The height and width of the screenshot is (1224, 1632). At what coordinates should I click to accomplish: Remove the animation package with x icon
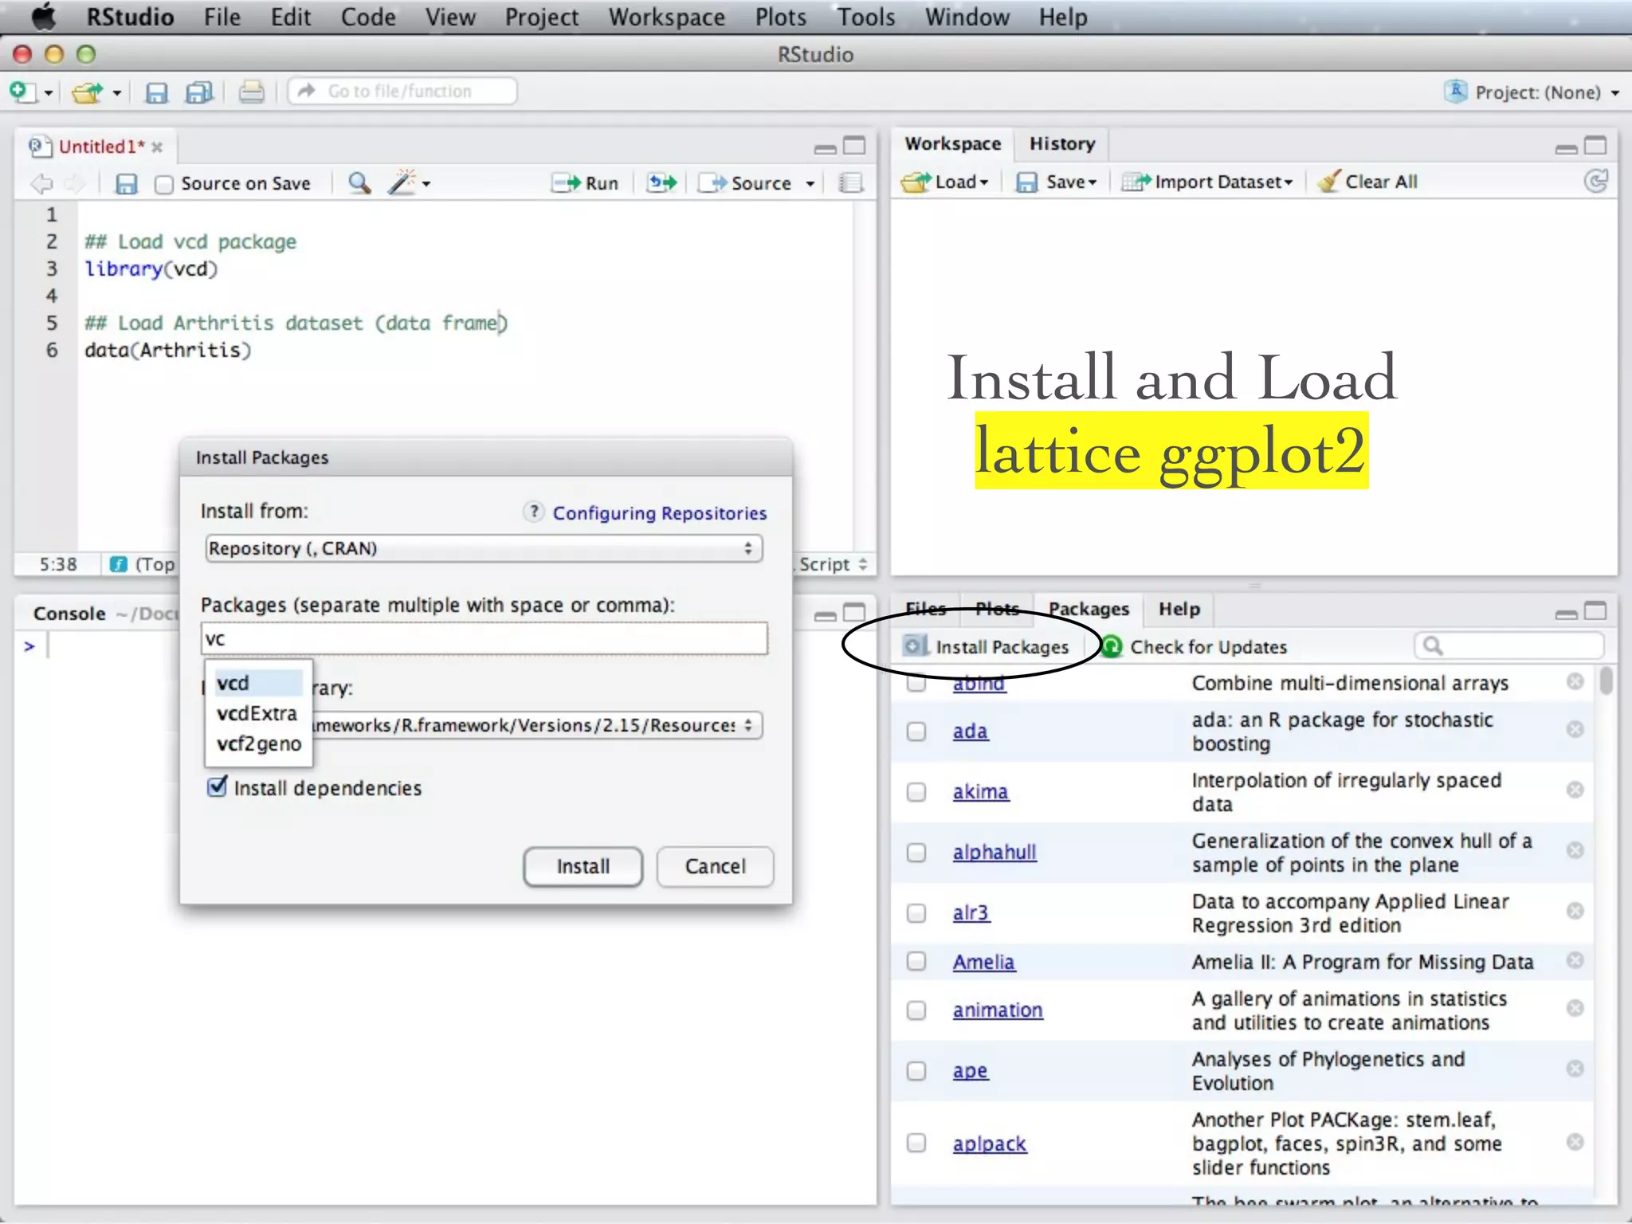click(1575, 1008)
